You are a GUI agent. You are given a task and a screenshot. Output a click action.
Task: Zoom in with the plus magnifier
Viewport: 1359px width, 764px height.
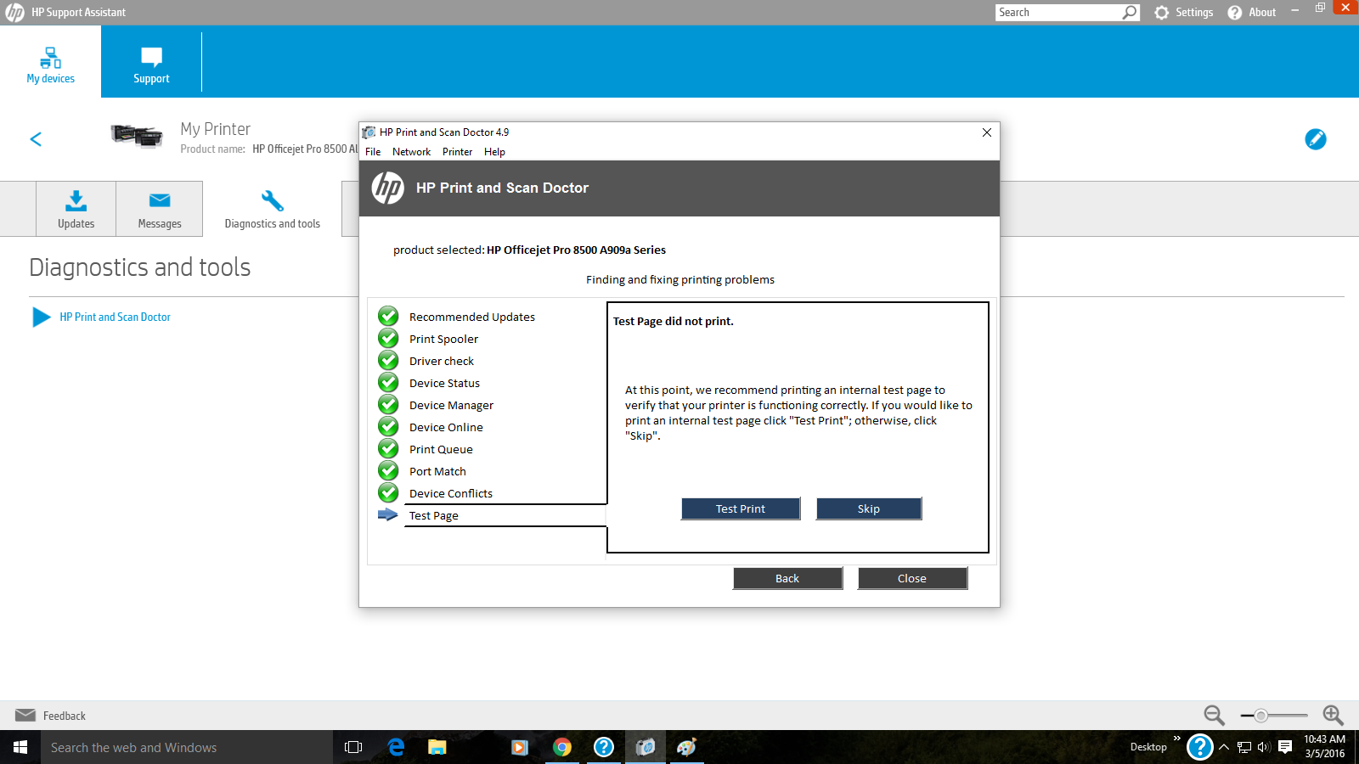click(1333, 716)
